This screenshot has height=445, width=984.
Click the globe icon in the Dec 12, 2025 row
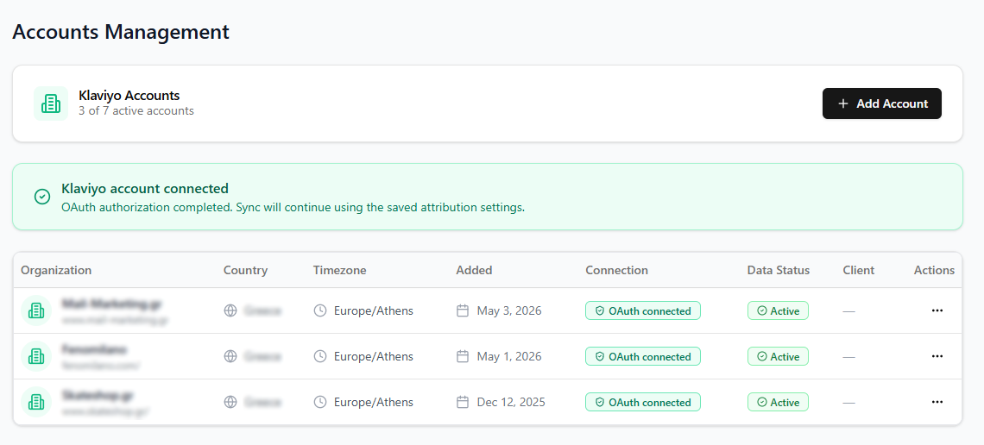point(230,402)
